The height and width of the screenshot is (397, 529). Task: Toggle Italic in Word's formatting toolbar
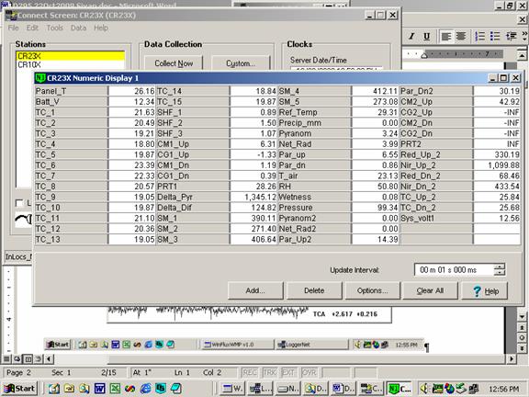click(411, 36)
